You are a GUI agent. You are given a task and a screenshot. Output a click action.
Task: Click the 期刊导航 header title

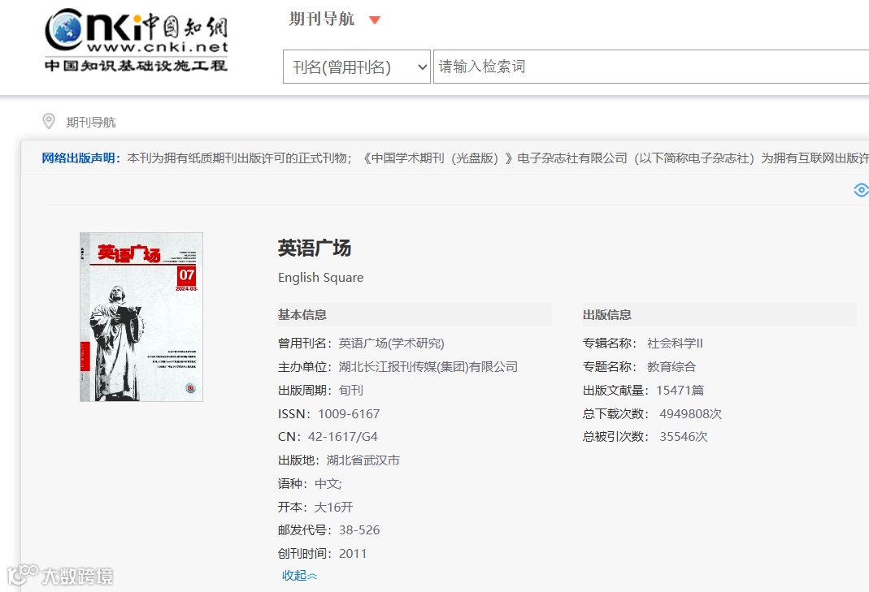coord(321,19)
